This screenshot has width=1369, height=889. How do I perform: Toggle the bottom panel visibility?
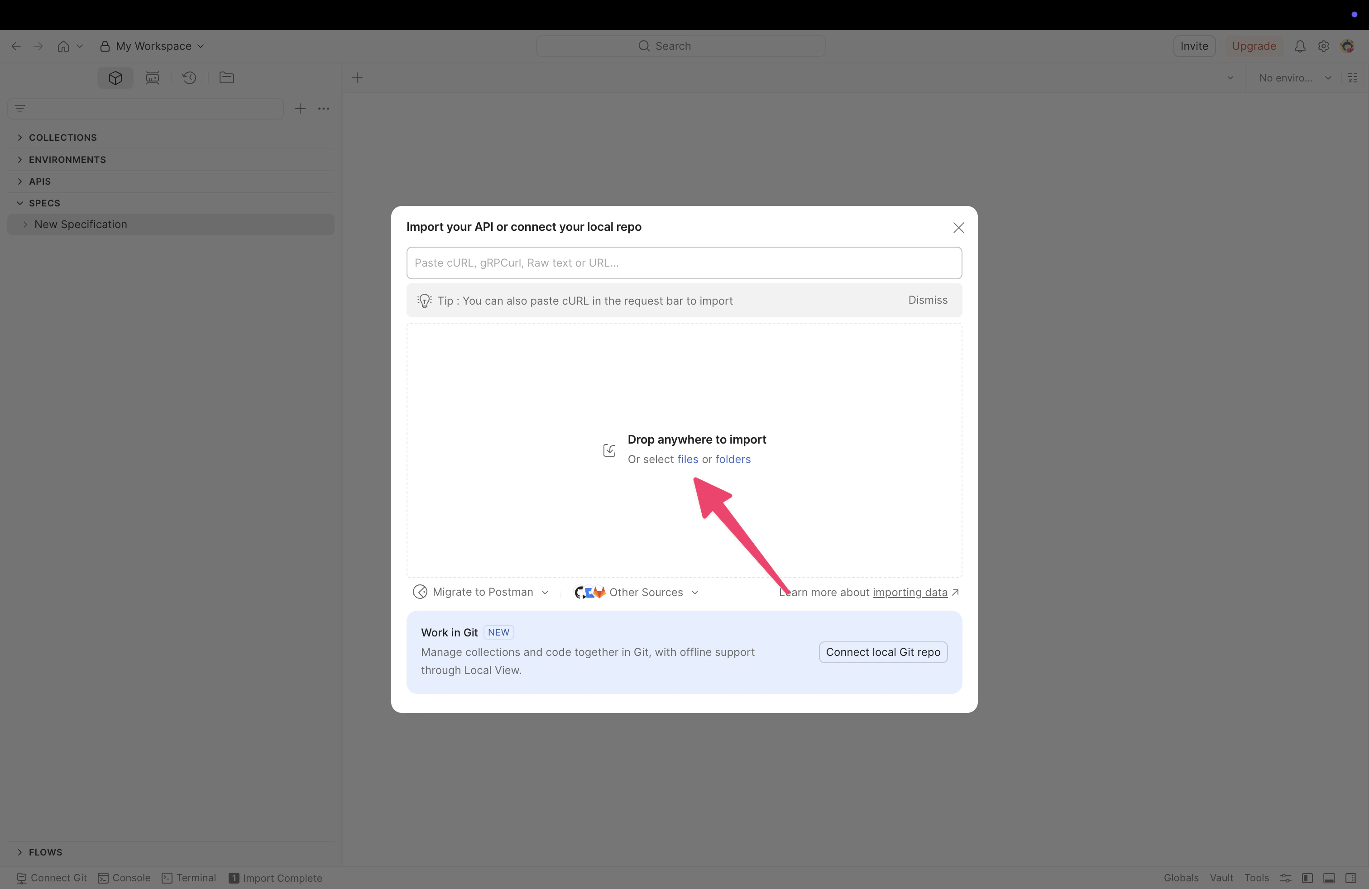(1329, 878)
